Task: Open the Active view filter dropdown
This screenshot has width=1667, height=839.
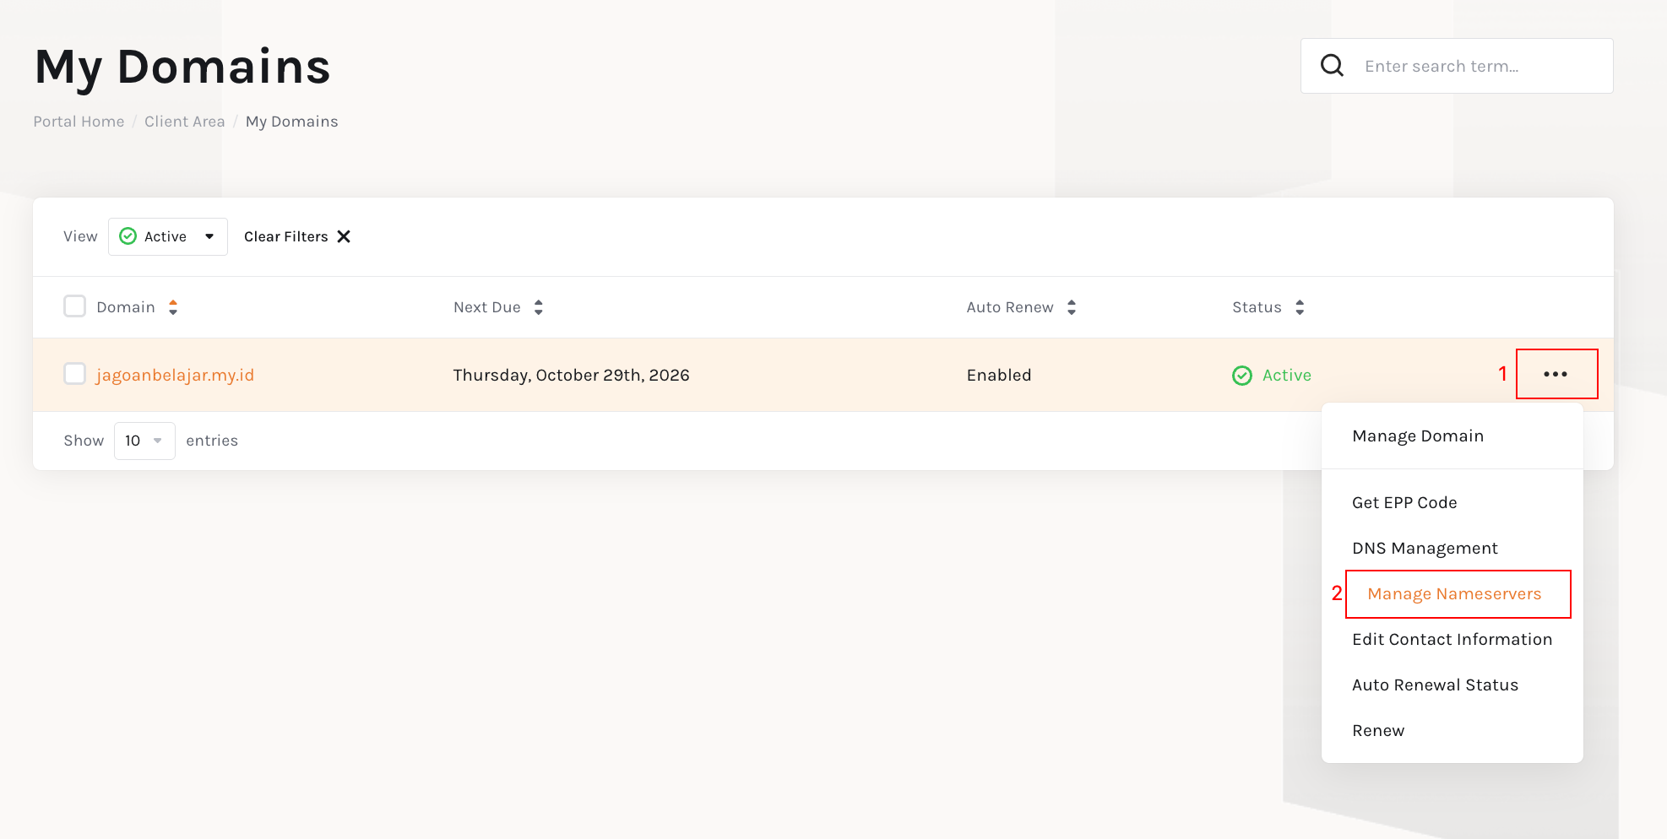Action: pyautogui.click(x=168, y=236)
